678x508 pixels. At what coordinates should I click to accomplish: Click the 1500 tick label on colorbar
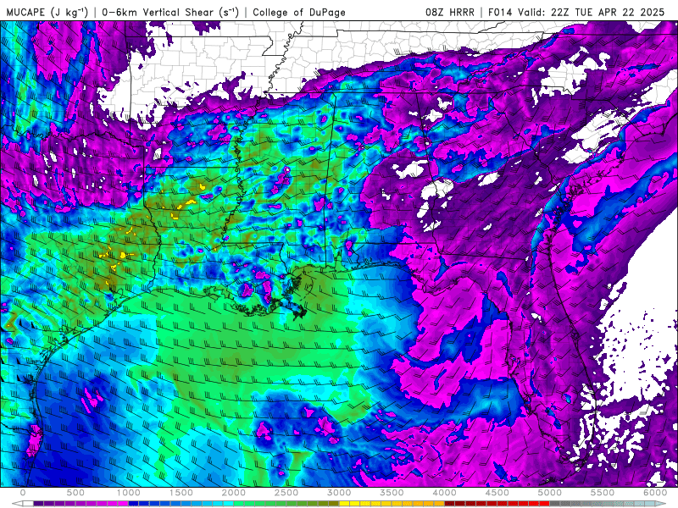click(x=181, y=493)
